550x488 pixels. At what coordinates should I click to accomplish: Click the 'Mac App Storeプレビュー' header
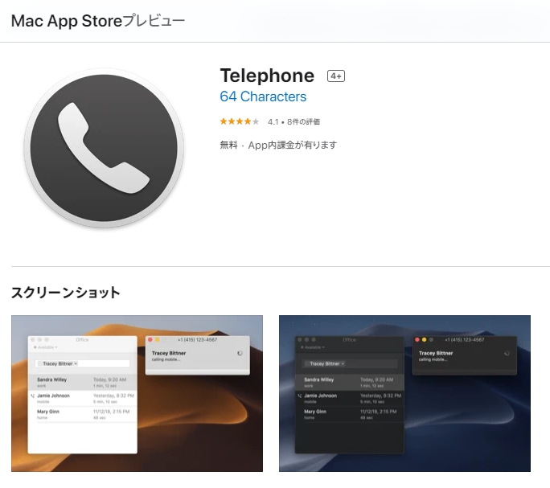coord(98,21)
